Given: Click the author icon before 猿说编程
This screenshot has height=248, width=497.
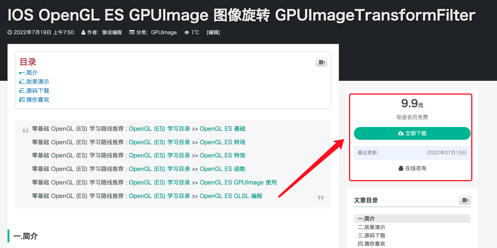Looking at the screenshot, I should (83, 32).
